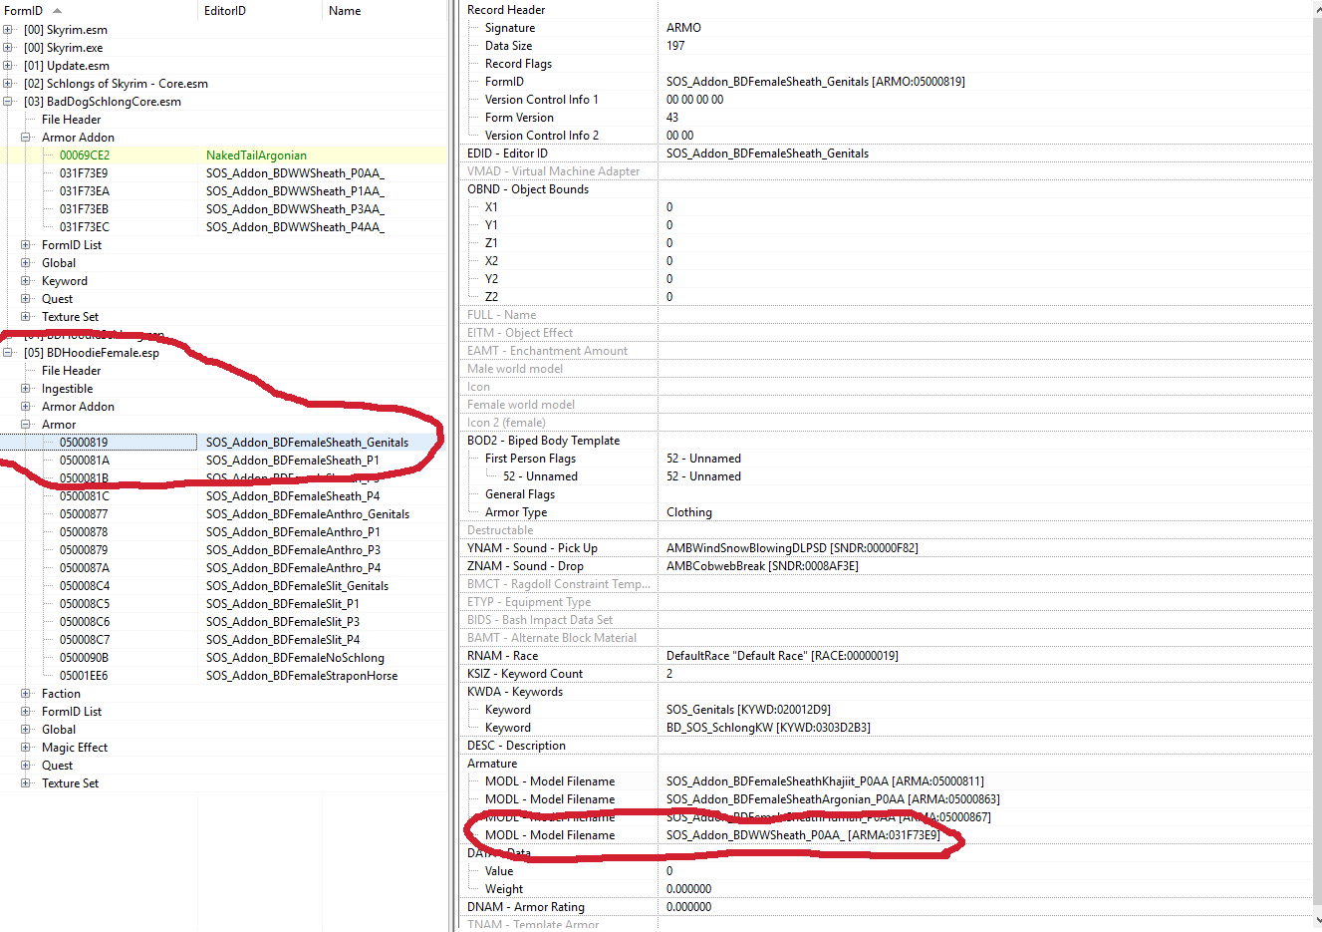Screen dimensions: 1322x932
Task: Click the ARMA:05000863 model filename value
Action: [833, 799]
